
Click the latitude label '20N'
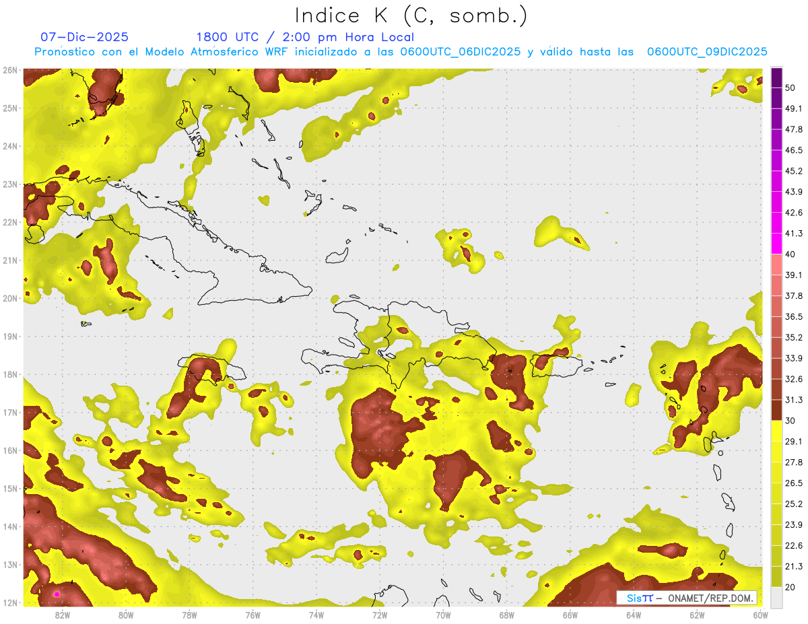pos(9,298)
